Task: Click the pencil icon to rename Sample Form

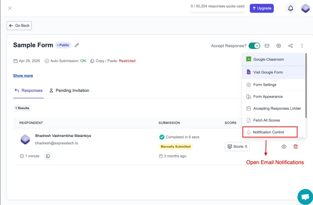Action: tap(76, 45)
